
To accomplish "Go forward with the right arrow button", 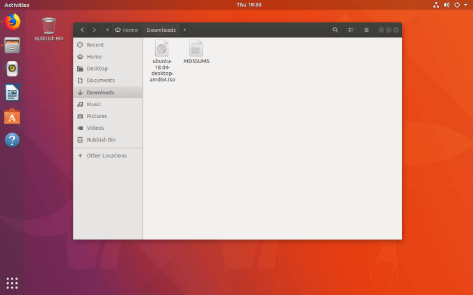I will [x=94, y=30].
